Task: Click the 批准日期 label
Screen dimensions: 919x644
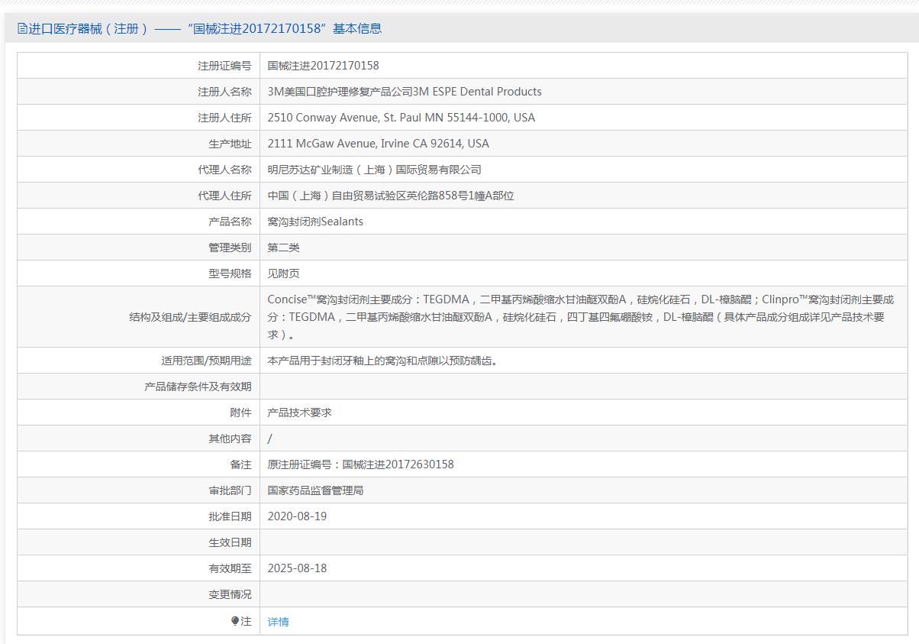Action: coord(230,516)
